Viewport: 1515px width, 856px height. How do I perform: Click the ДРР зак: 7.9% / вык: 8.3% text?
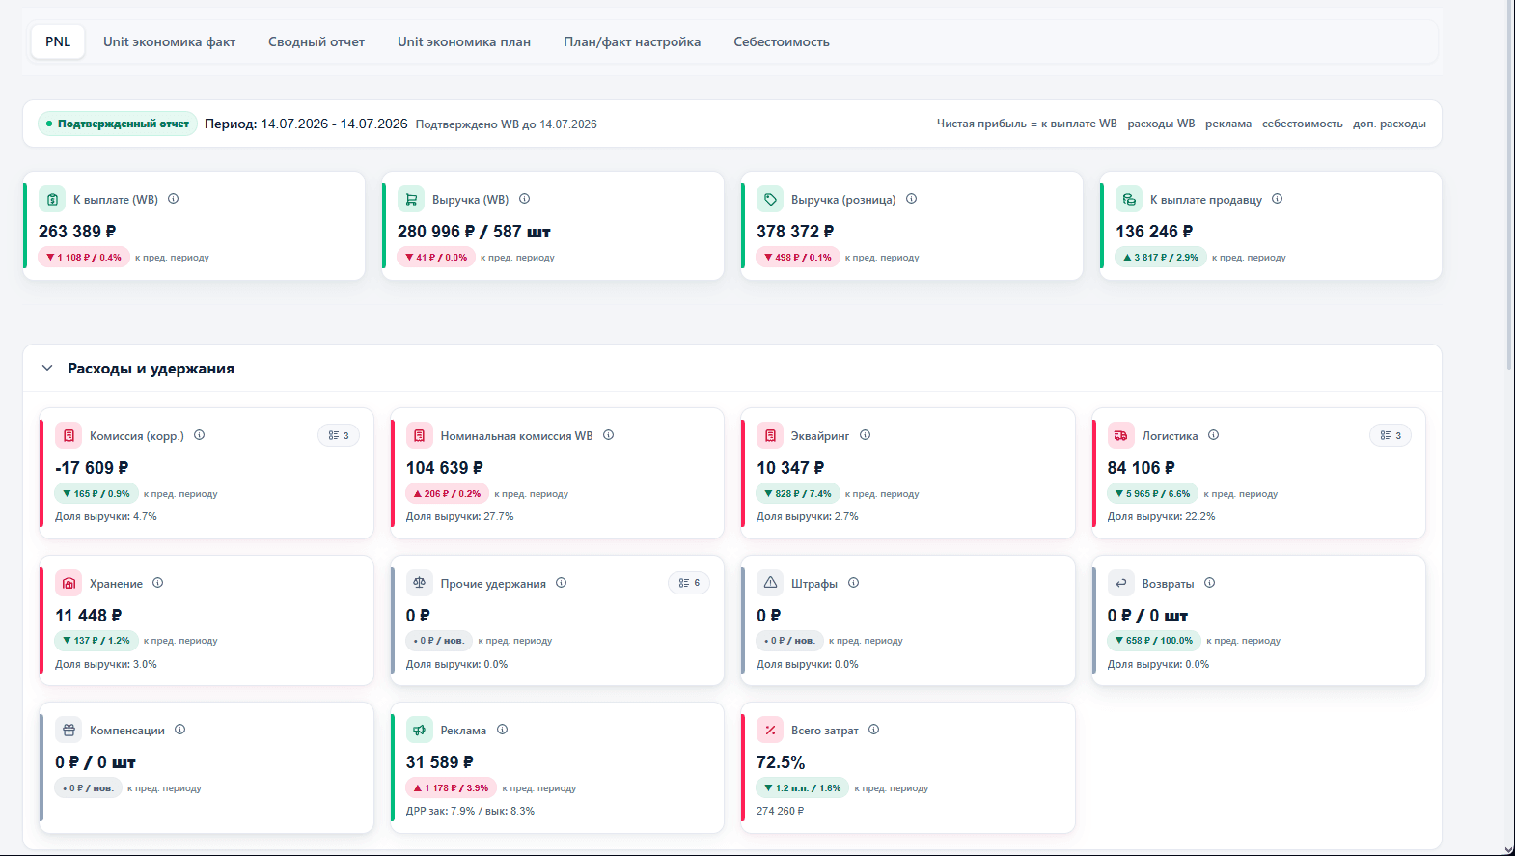coord(470,811)
